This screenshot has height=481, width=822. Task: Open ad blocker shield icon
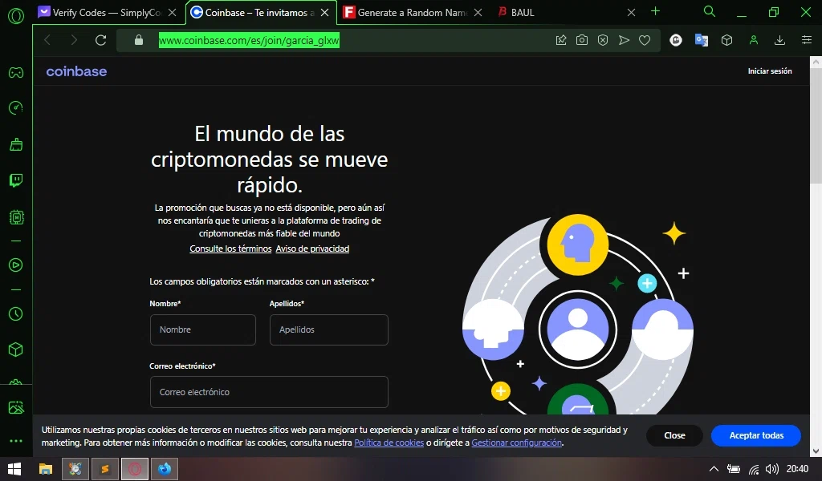coord(603,40)
